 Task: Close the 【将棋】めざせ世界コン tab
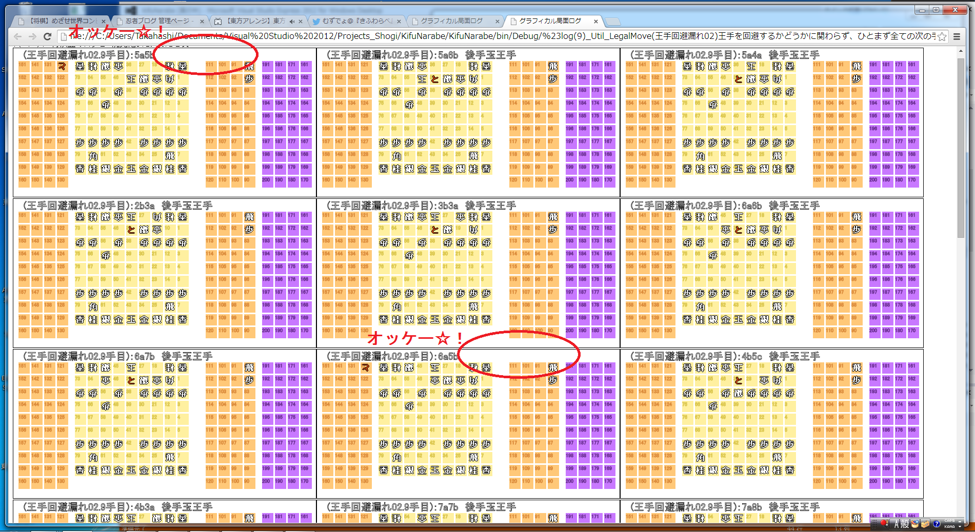click(x=104, y=21)
